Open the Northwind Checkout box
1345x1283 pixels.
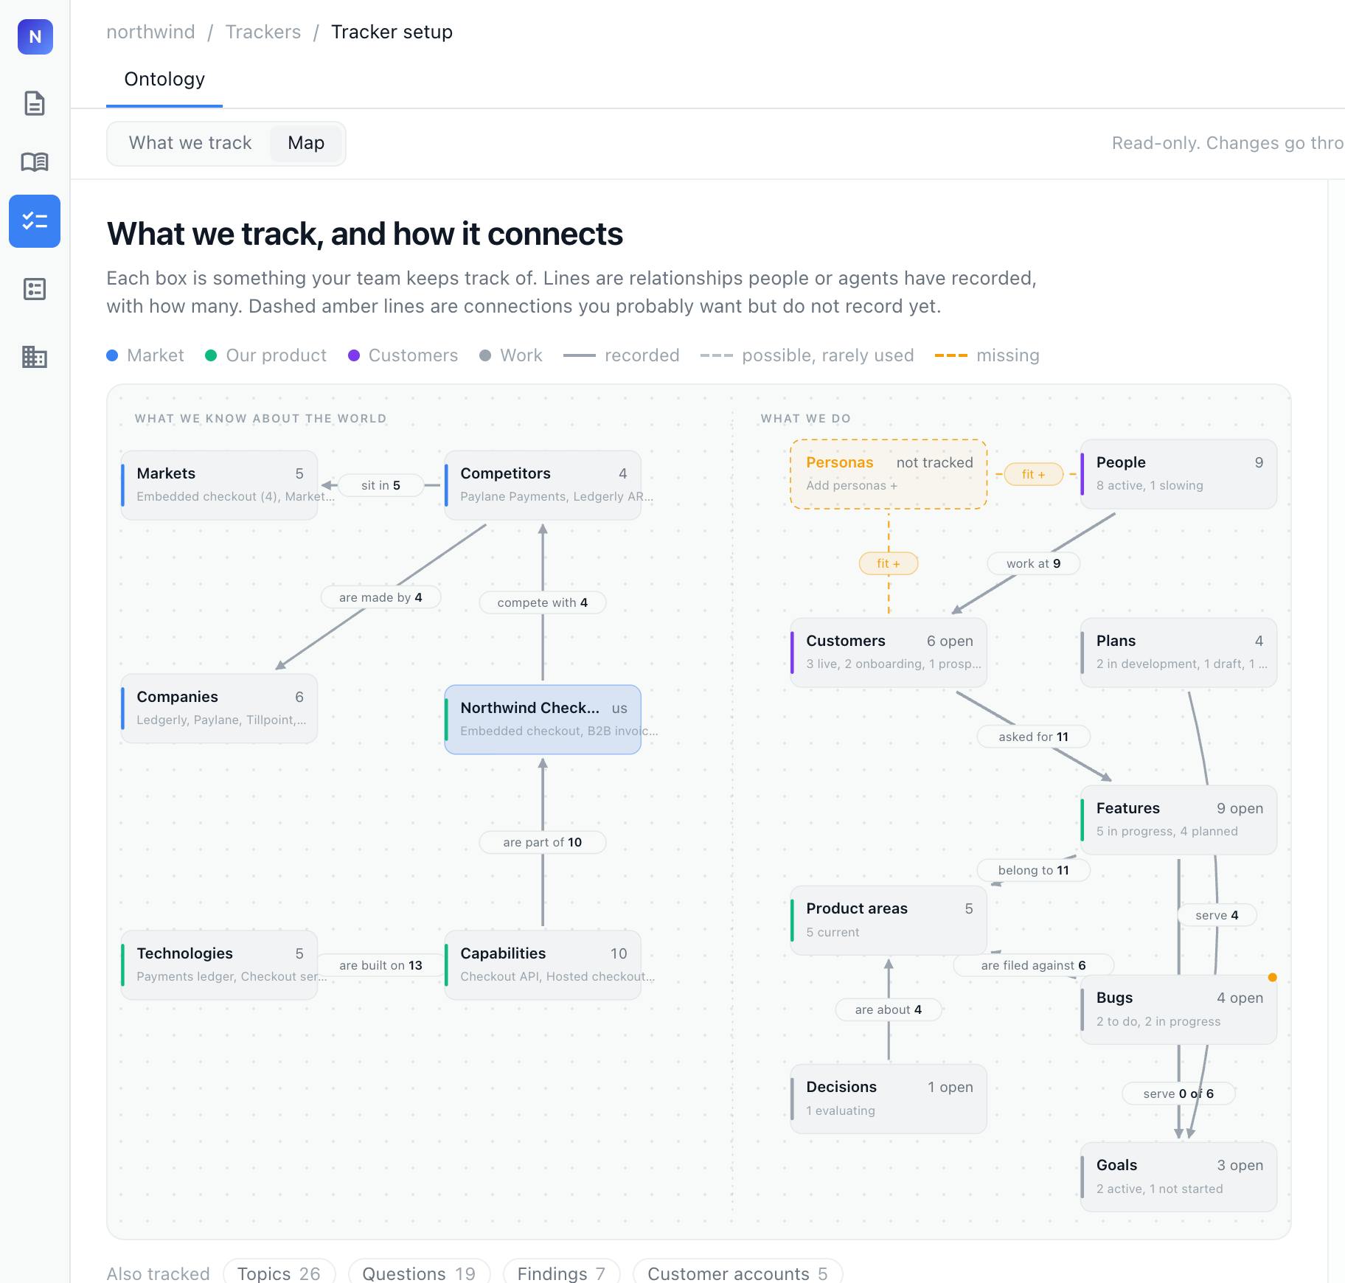(x=543, y=719)
